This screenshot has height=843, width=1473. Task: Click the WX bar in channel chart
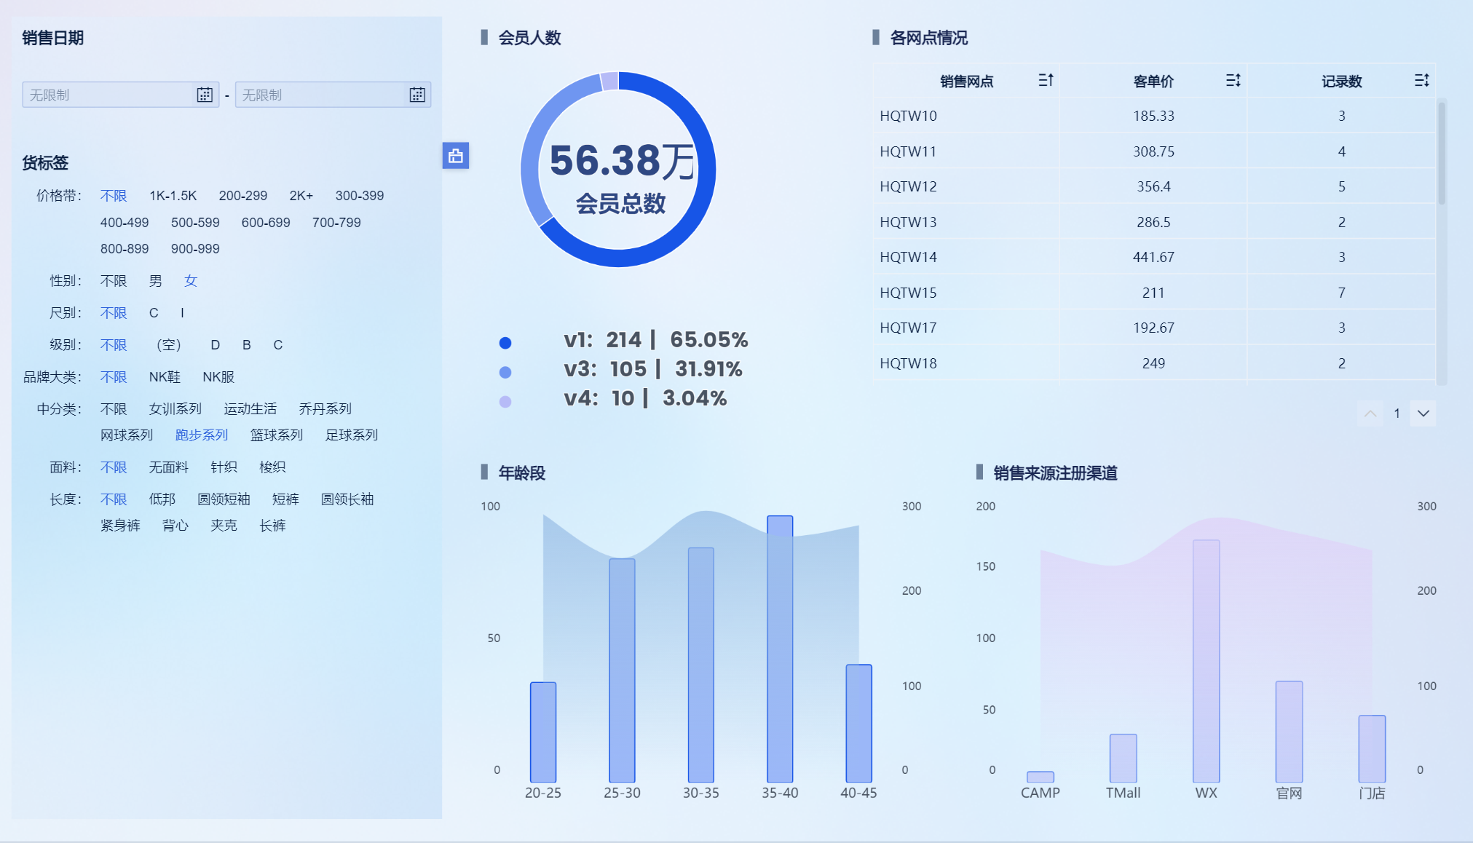pyautogui.click(x=1206, y=660)
